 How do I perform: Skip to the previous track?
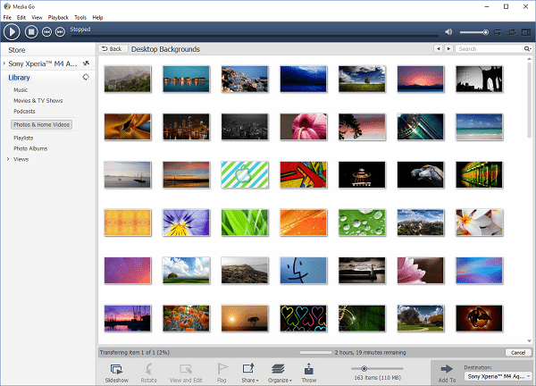[46, 32]
